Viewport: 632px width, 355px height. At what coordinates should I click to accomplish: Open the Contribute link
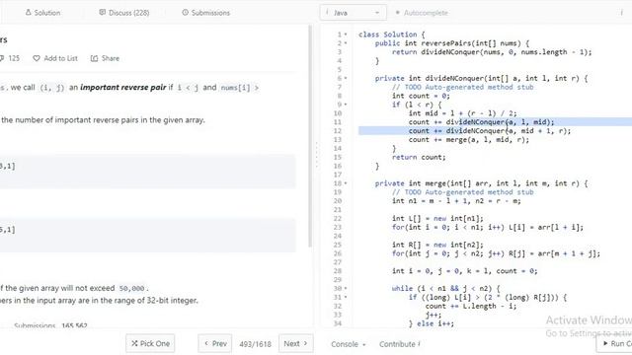coord(400,344)
